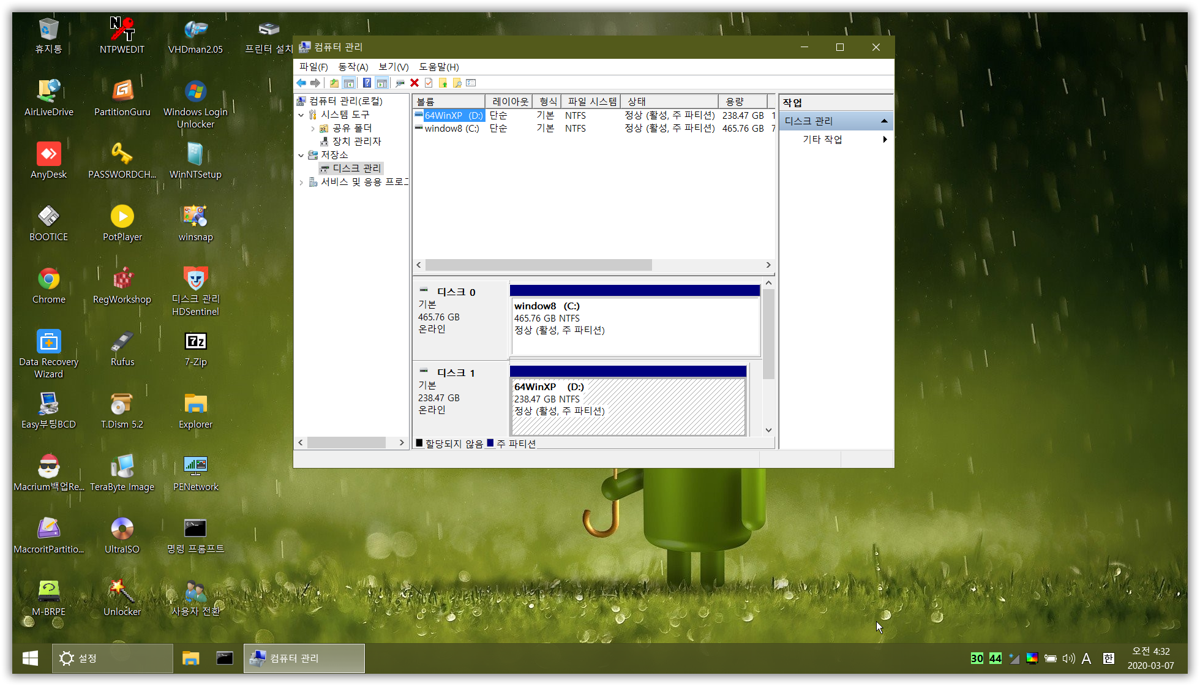Collapse the 디스크 관리 action section arrow
The height and width of the screenshot is (686, 1200).
point(884,121)
